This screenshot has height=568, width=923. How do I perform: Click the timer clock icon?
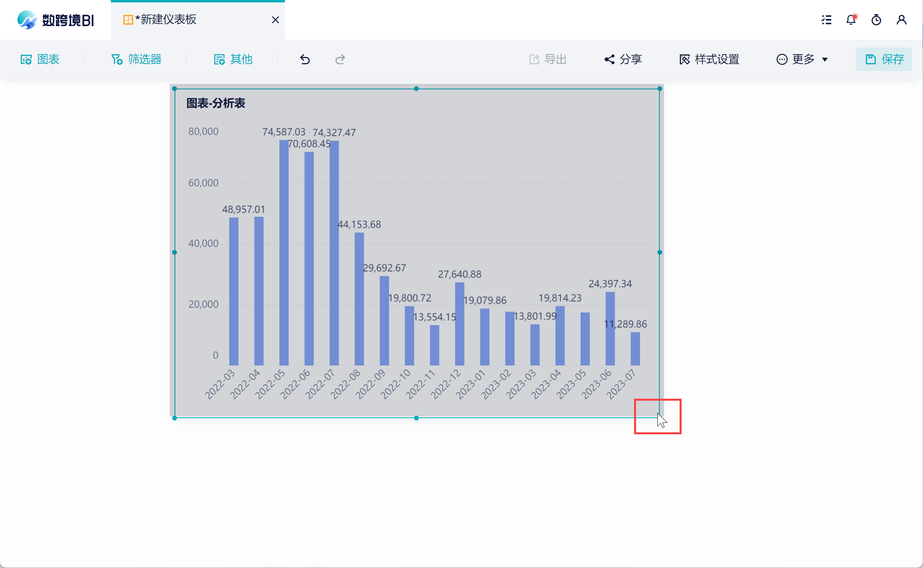click(x=876, y=20)
